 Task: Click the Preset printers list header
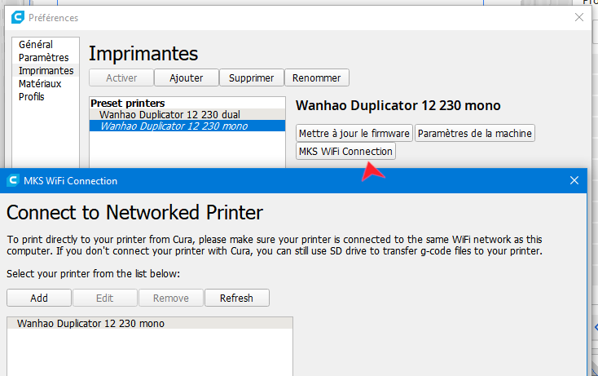tap(127, 103)
